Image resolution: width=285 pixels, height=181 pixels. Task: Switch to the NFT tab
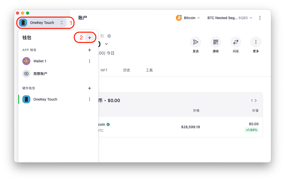(104, 70)
